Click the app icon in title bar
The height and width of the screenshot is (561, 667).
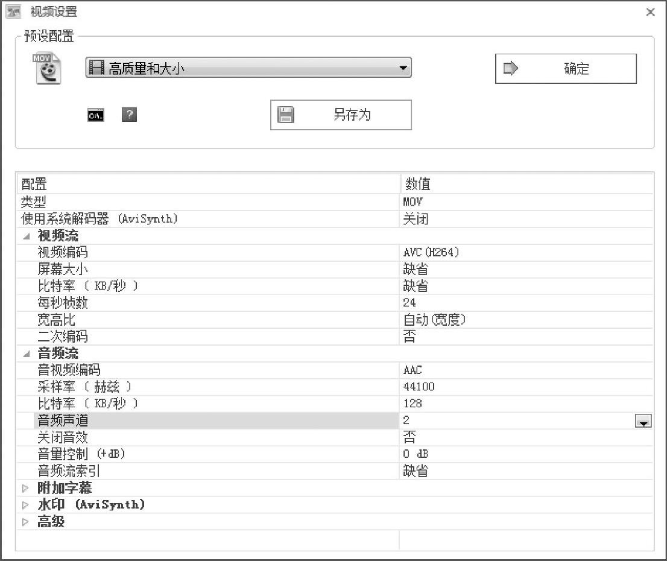click(13, 11)
